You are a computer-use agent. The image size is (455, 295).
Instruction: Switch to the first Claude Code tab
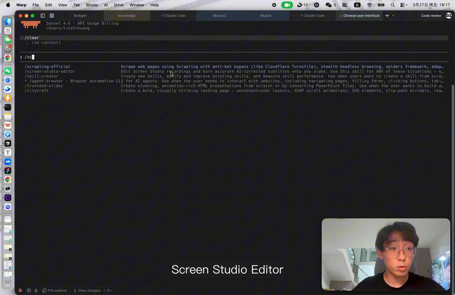point(173,16)
